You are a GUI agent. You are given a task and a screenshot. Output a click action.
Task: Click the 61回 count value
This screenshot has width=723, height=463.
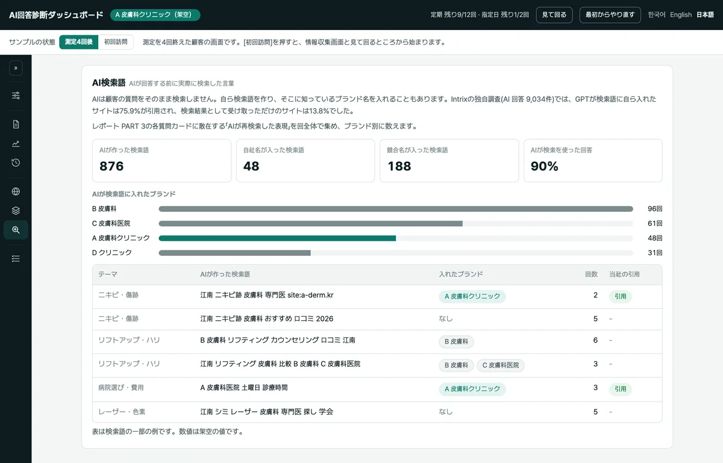pos(655,223)
